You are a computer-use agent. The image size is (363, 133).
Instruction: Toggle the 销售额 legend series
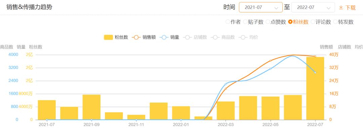pos(144,37)
